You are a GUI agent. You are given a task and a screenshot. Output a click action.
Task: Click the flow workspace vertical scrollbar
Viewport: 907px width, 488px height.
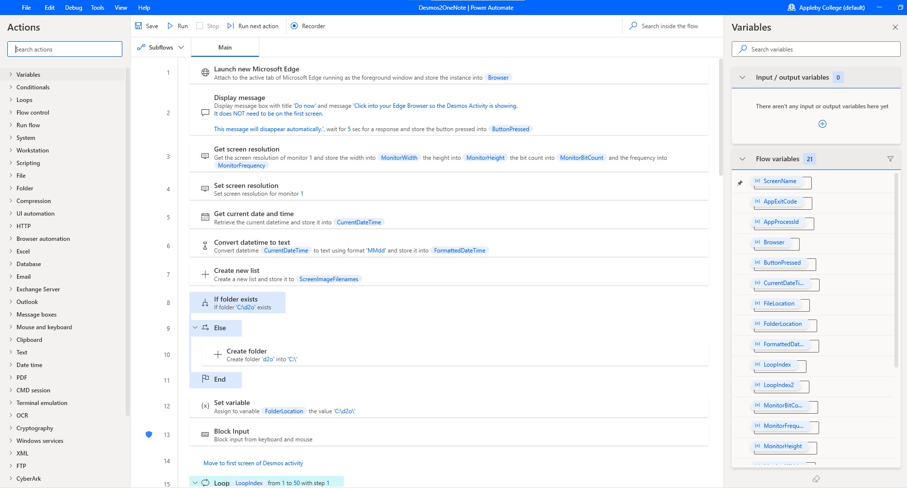tap(721, 117)
